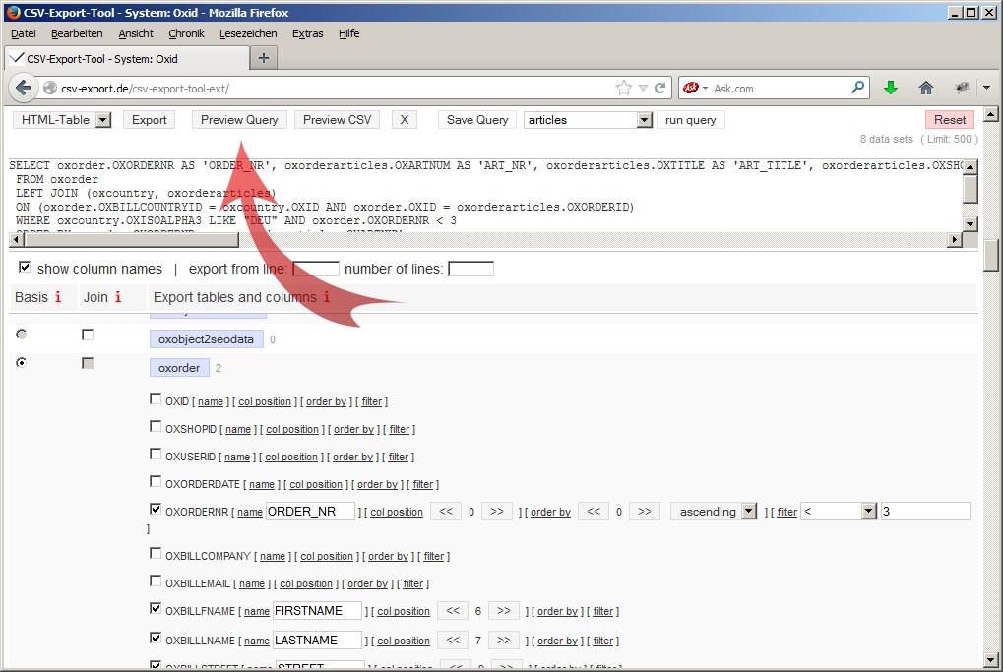This screenshot has height=672, width=1003.
Task: Bookmark page with the star icon
Action: coord(624,89)
